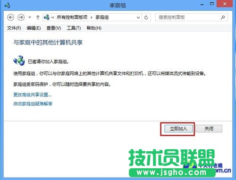
Task: Click the HomeGroup spheres icon beside 已邀请你加入家庭组
Action: (19, 60)
